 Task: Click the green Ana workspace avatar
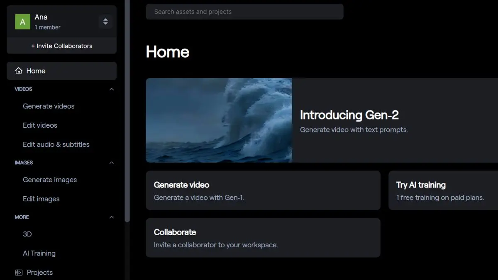coord(22,22)
